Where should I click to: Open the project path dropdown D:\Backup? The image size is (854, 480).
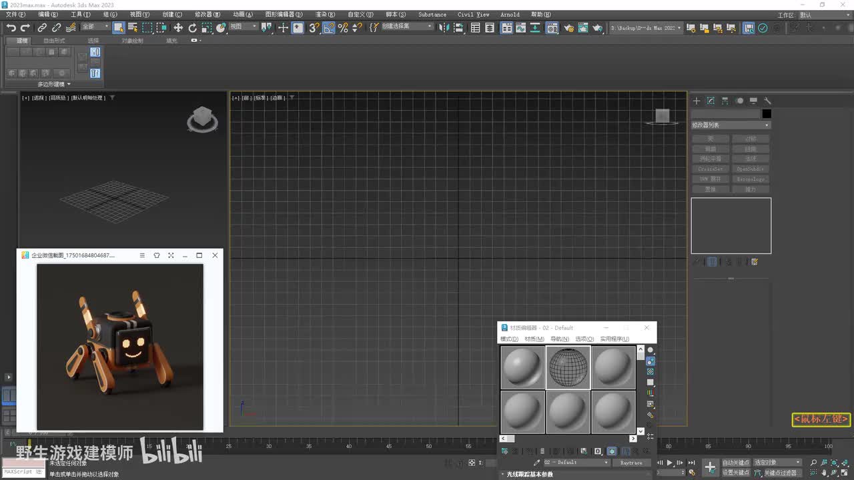[647, 28]
